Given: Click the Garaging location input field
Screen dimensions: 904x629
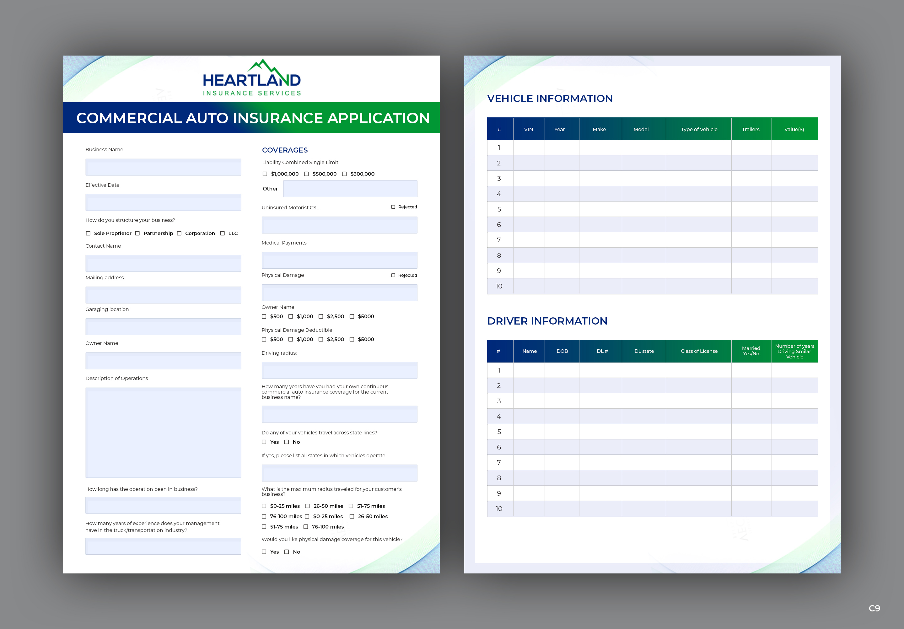Looking at the screenshot, I should pos(163,327).
